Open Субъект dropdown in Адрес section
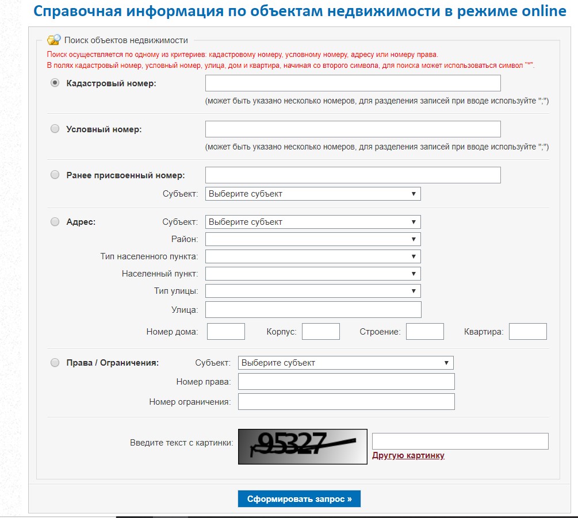The image size is (578, 518). [x=313, y=222]
